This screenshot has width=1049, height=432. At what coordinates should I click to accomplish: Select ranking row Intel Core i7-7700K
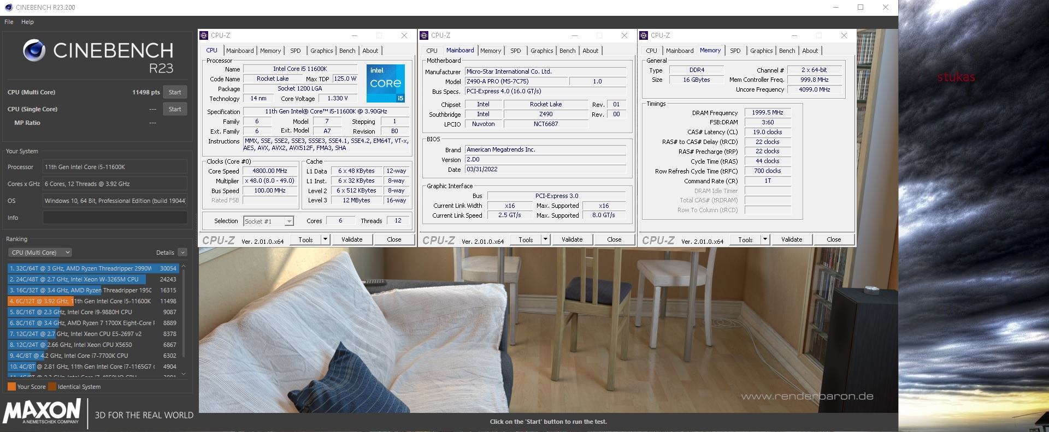point(93,356)
